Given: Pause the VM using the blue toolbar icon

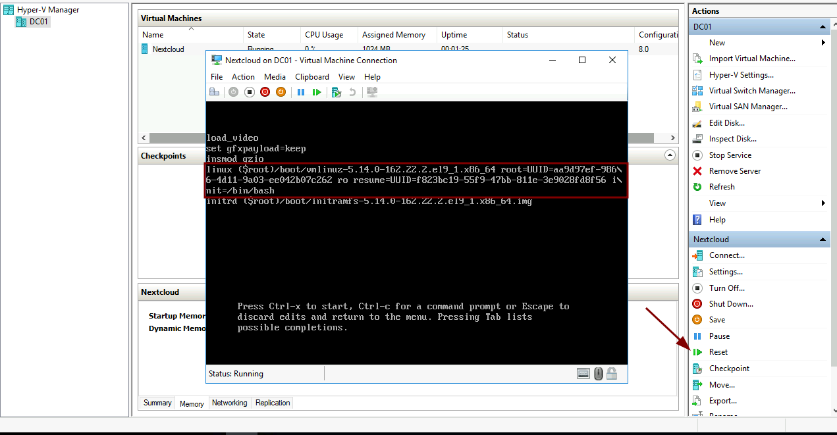Looking at the screenshot, I should [301, 92].
